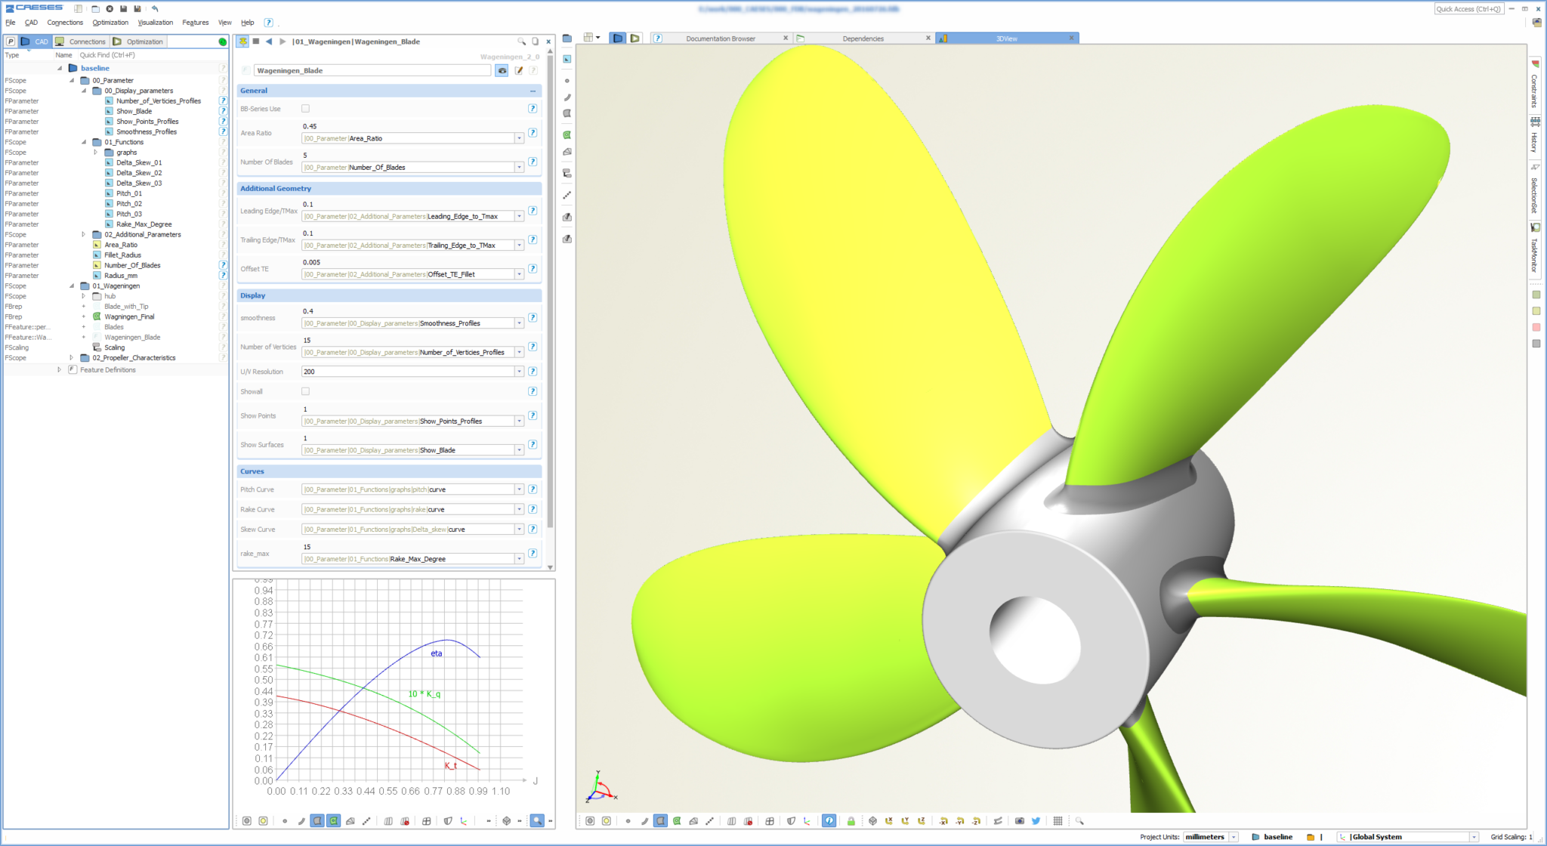Activate the magnifier zoom icon in 3D toolbar

[1080, 821]
